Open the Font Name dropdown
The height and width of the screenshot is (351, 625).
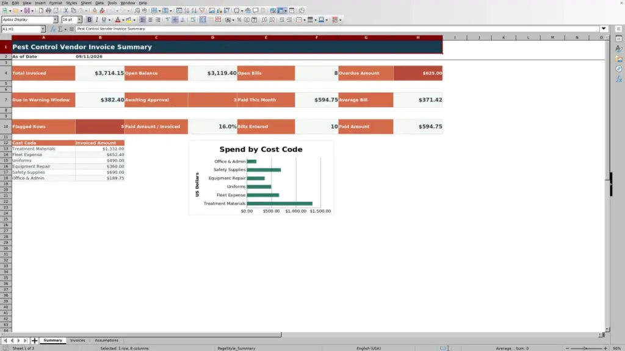[x=55, y=19]
